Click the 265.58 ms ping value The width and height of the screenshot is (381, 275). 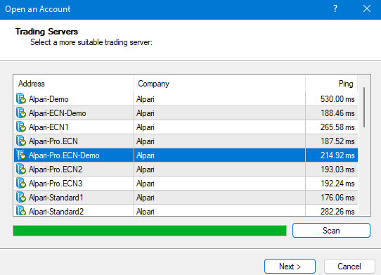(337, 127)
